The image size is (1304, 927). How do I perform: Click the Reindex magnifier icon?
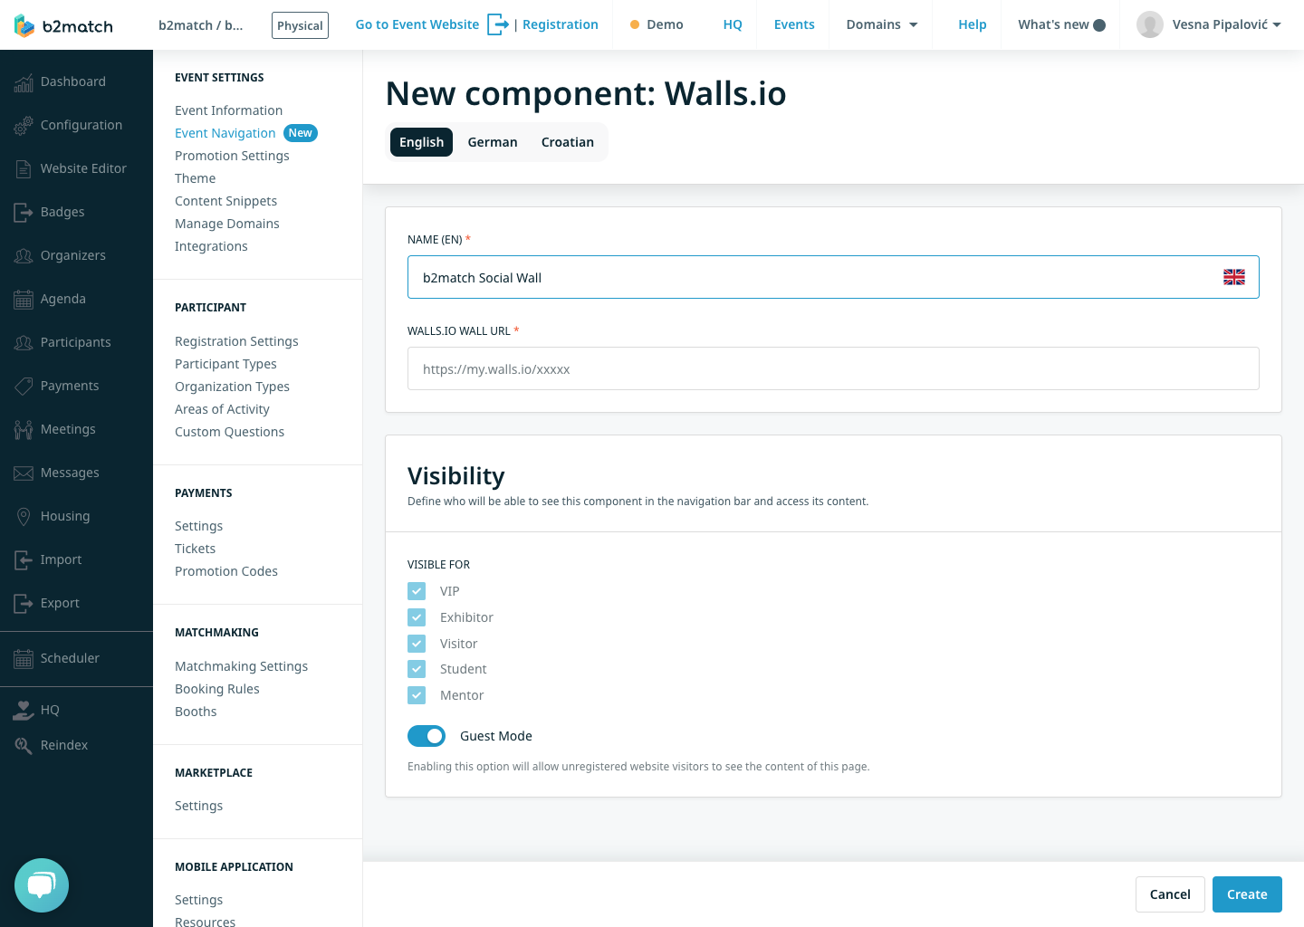[x=24, y=746]
